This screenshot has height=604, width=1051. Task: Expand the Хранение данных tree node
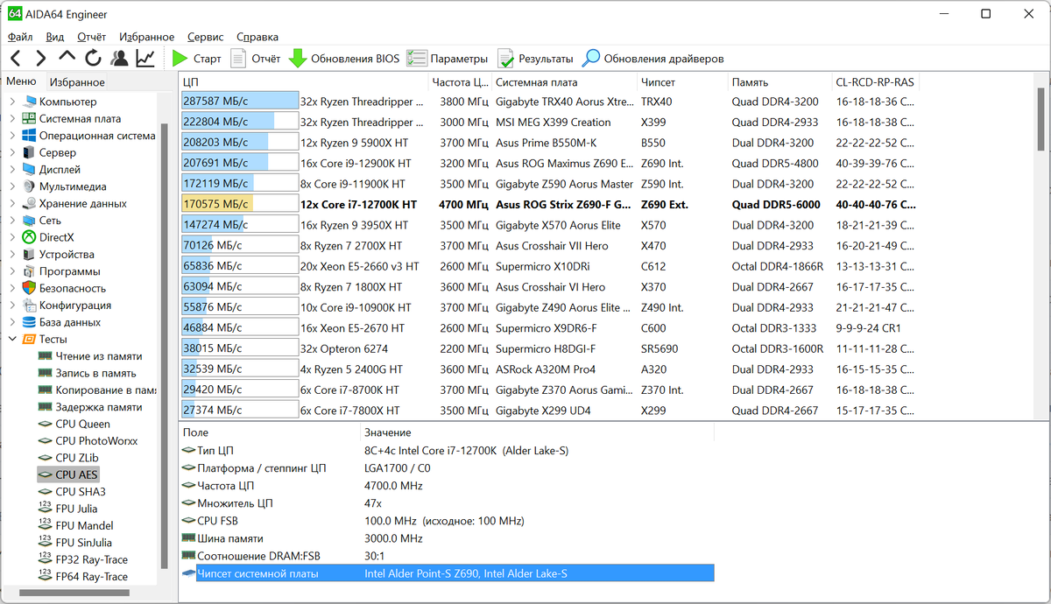pos(12,203)
